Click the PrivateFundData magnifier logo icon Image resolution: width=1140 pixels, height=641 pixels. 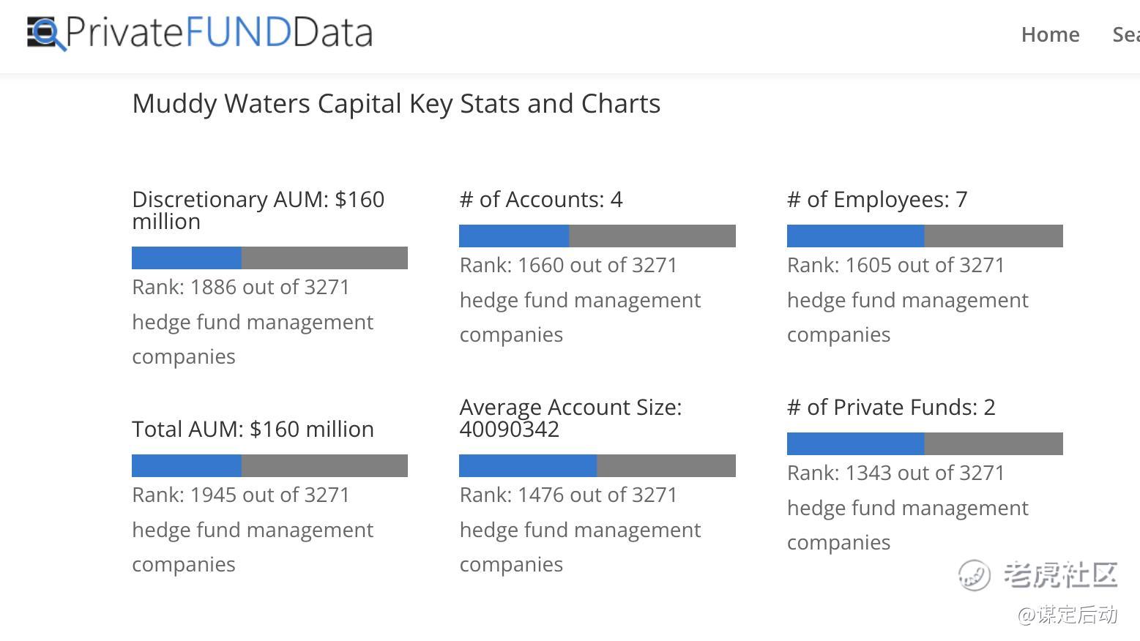tap(45, 33)
